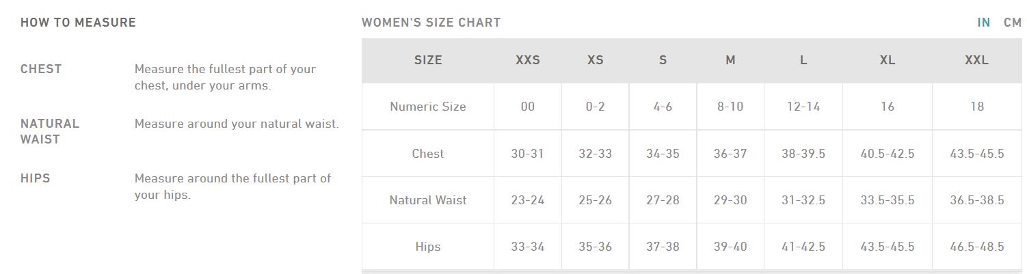The image size is (1027, 274).
Task: Click the Women's Size Chart heading
Action: [431, 23]
